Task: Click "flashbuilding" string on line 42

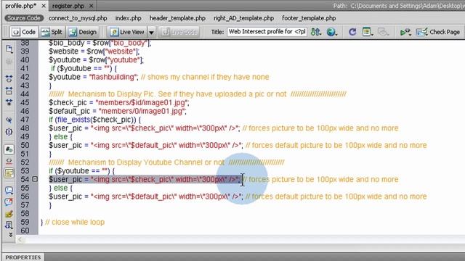Action: [x=113, y=77]
